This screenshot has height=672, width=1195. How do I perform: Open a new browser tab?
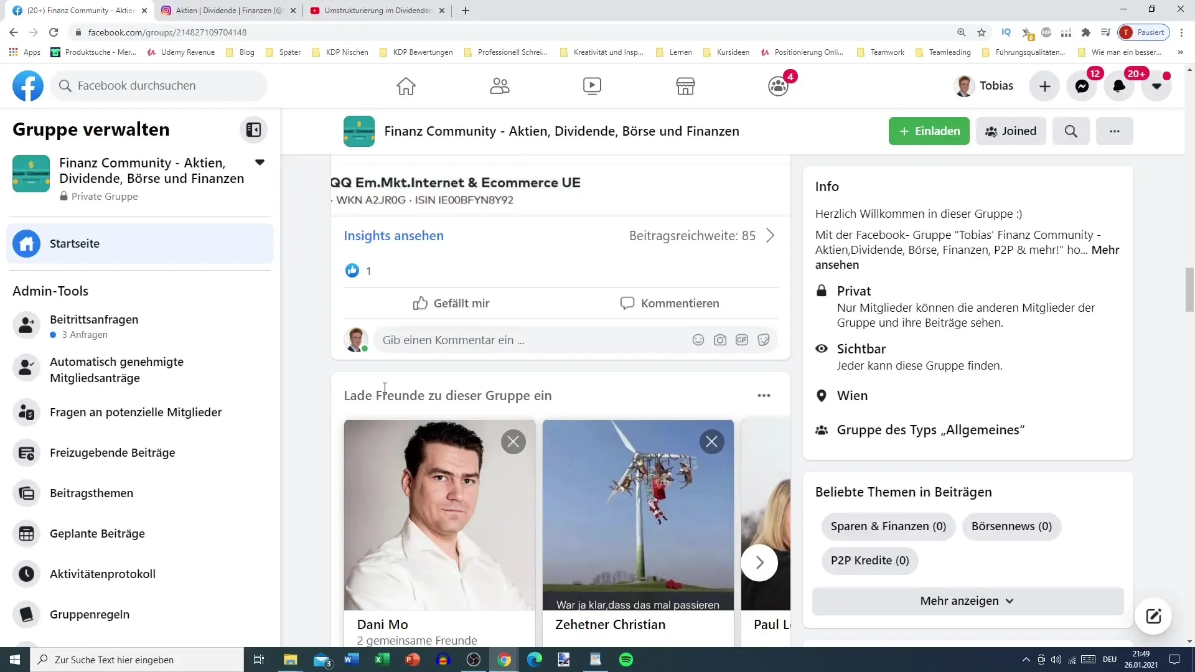pyautogui.click(x=466, y=11)
